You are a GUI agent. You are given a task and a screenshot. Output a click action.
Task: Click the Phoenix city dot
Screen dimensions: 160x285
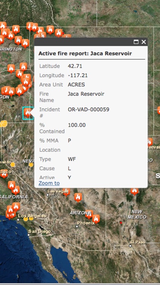[x=77, y=226]
